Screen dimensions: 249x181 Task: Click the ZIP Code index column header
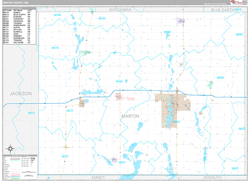[7, 9]
